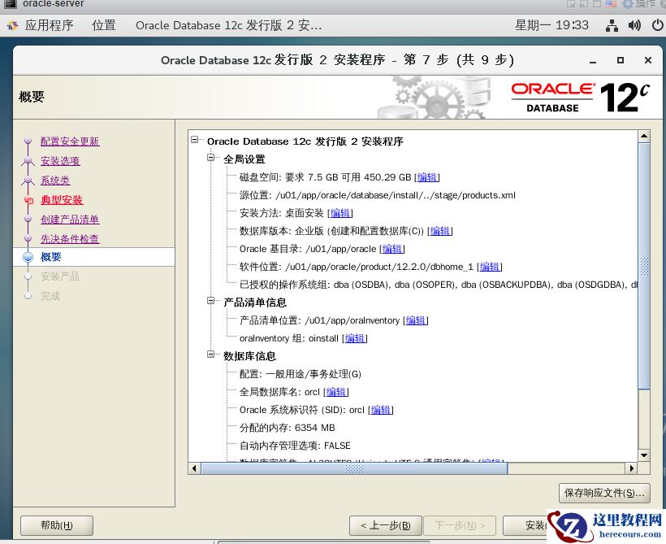Maximize the Oracle installer window
Screen dimensions: 666x544
621,60
